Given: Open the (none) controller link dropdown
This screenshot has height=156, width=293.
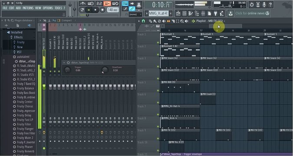Looking at the screenshot, I should tap(135, 14).
